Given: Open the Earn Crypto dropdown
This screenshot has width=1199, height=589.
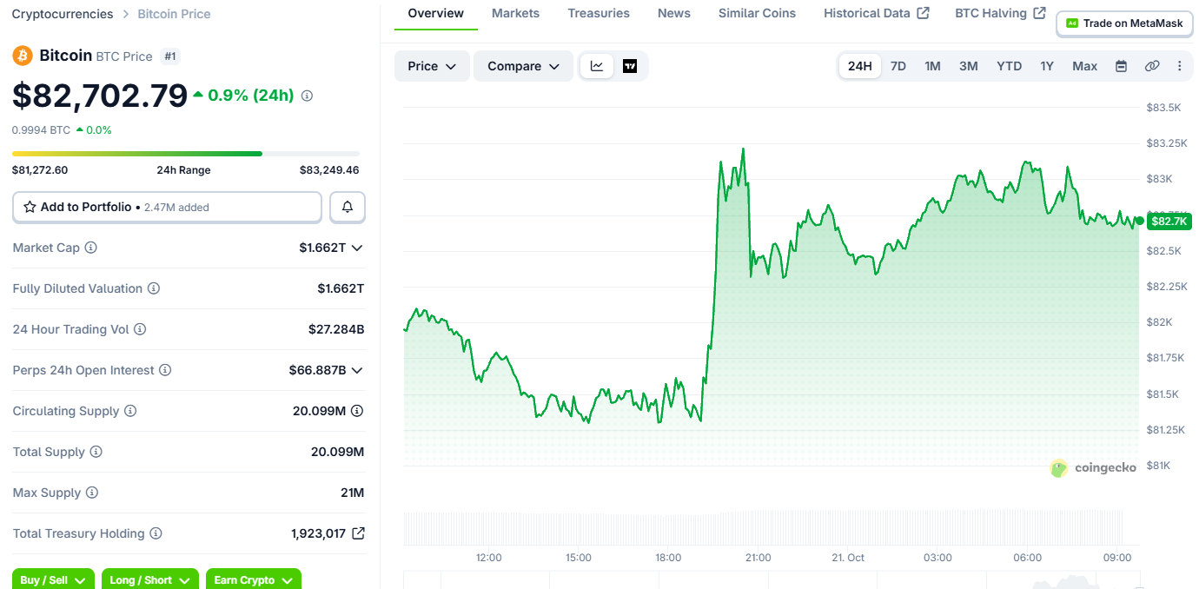Looking at the screenshot, I should pos(253,579).
